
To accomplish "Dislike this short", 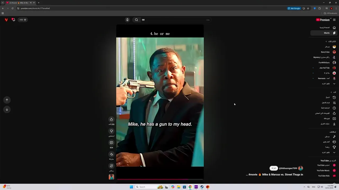I will [x=111, y=131].
